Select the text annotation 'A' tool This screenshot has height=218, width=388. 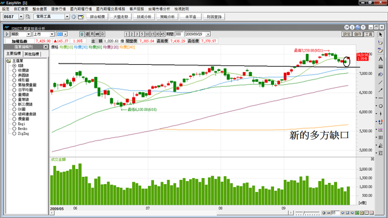[381, 59]
